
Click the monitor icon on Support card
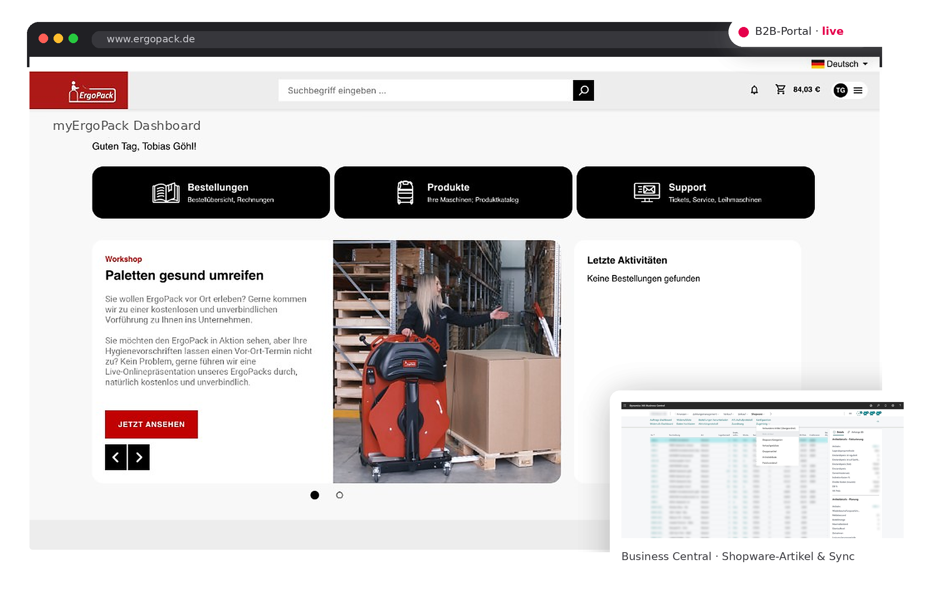click(x=647, y=193)
